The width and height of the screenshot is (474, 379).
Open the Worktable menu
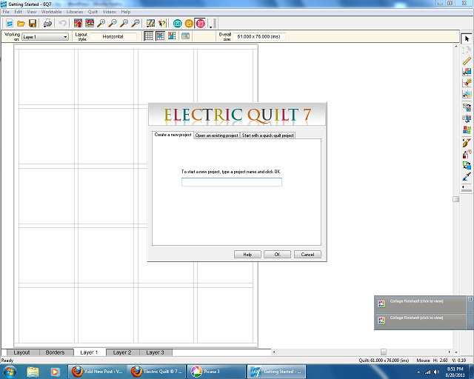coord(51,12)
